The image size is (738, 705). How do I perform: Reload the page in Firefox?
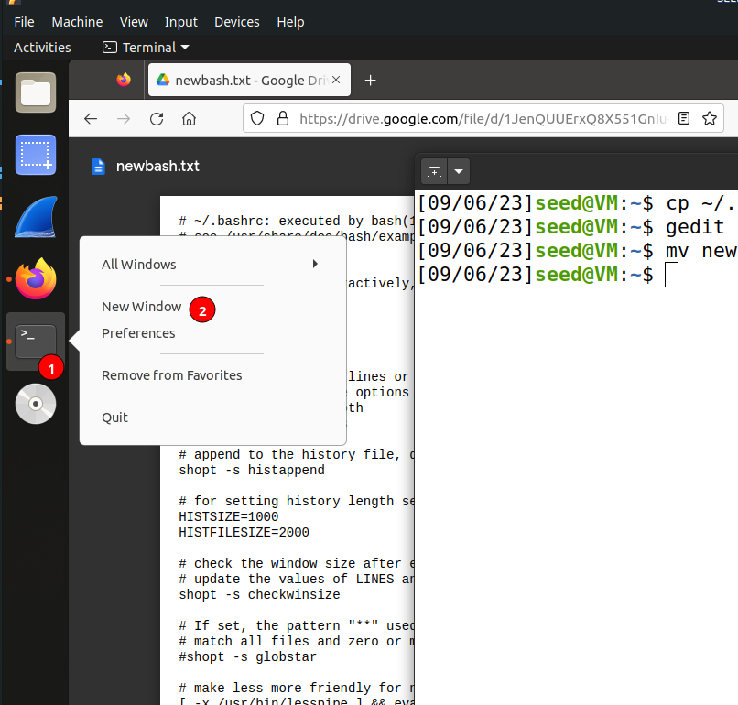tap(157, 118)
